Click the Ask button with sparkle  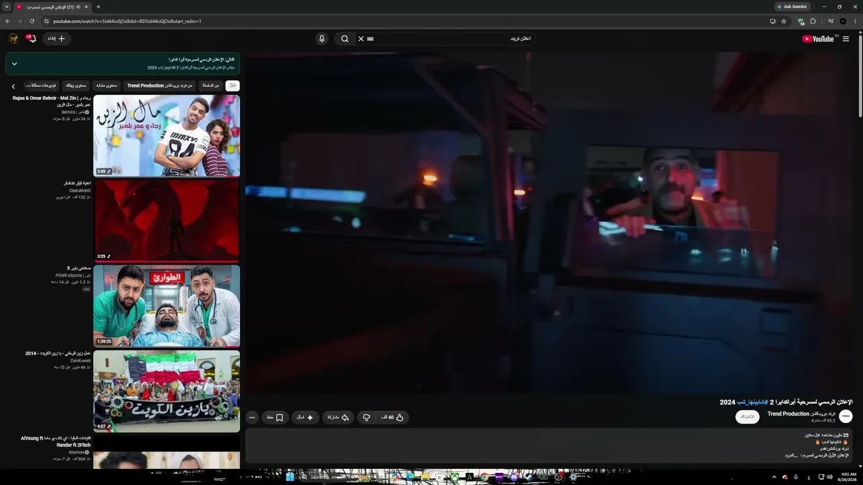pos(305,418)
